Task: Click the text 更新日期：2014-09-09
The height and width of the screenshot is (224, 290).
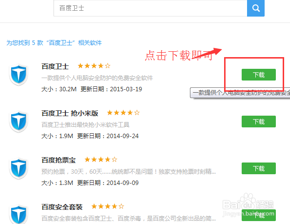Action: [108, 183]
